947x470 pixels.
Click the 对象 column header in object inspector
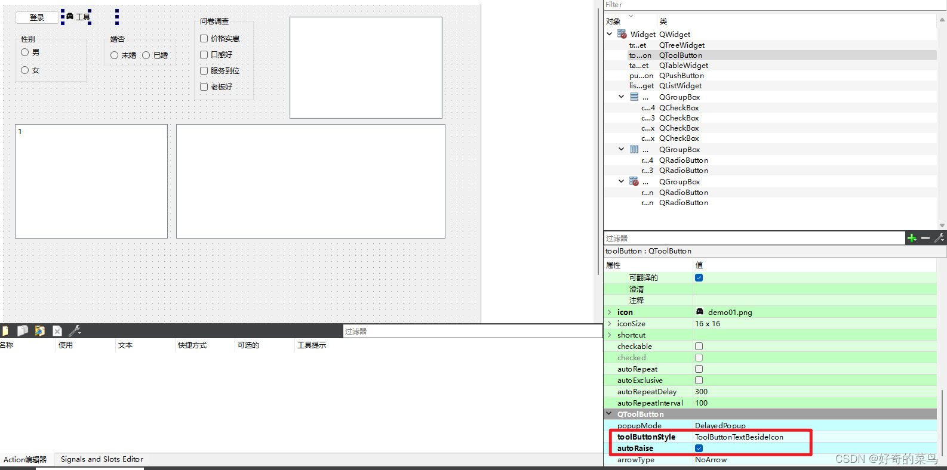pos(613,21)
